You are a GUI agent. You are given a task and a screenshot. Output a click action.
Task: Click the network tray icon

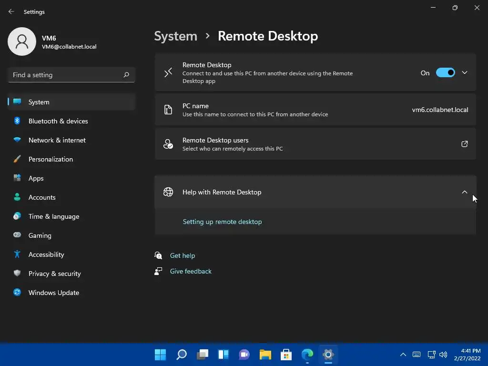point(431,355)
